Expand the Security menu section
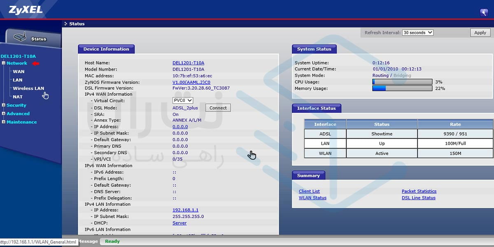 pyautogui.click(x=4, y=105)
